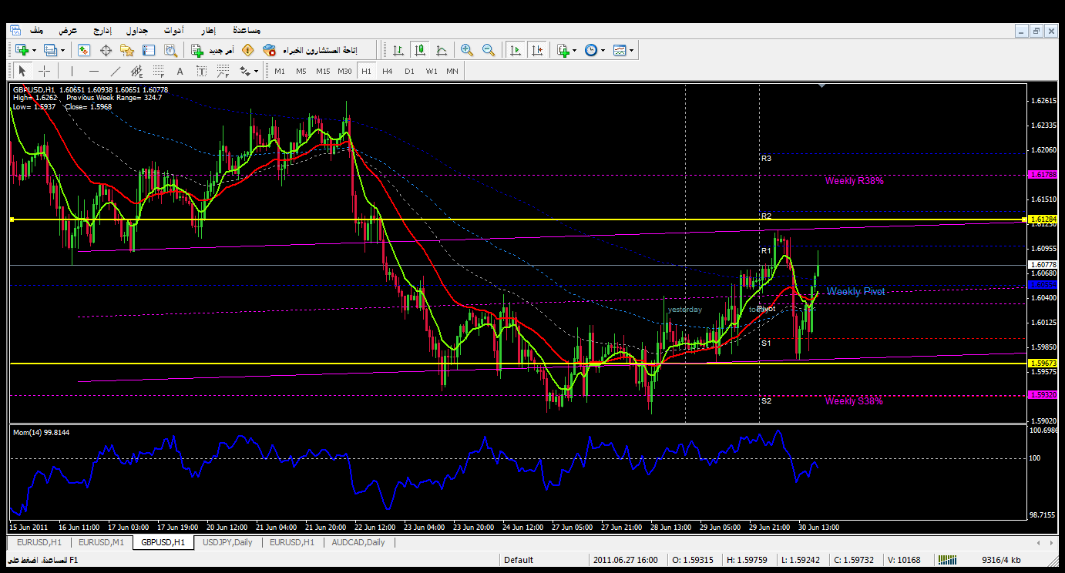Toggle the Terminal window icon
The height and width of the screenshot is (573, 1065).
click(149, 50)
